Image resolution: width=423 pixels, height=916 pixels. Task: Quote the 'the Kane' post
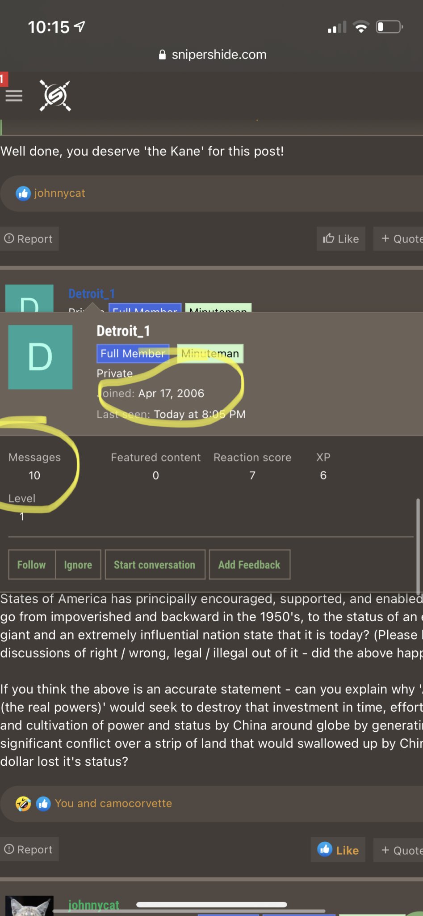point(400,239)
